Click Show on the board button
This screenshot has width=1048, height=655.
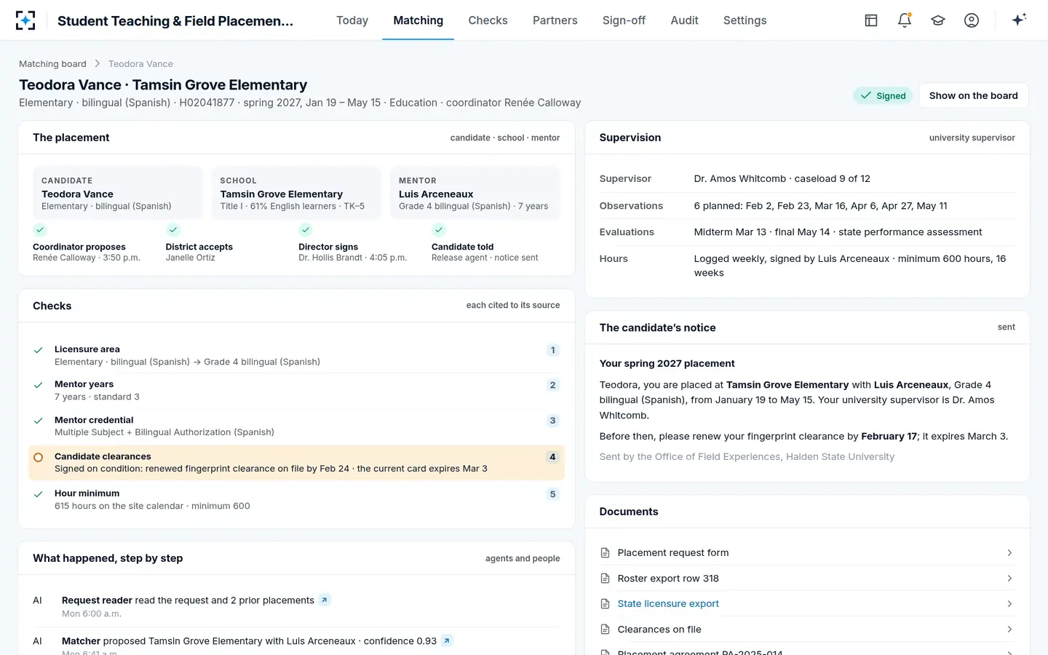coord(974,95)
